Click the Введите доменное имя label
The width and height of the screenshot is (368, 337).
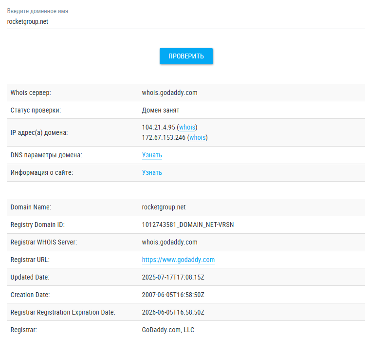38,11
